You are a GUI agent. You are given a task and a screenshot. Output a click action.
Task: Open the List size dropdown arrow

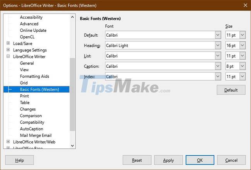click(x=243, y=56)
